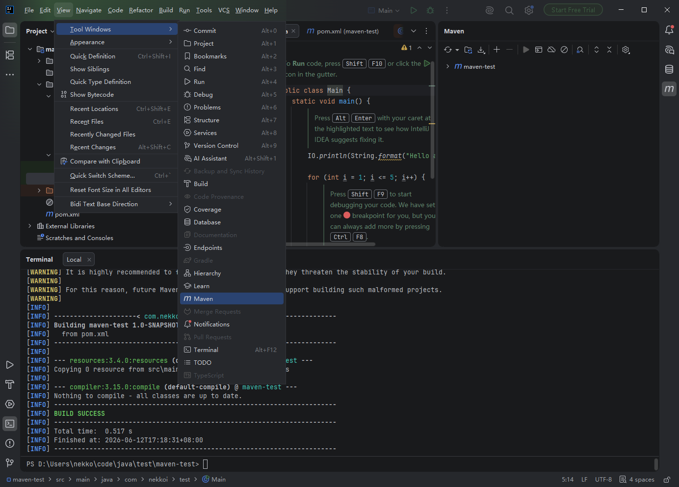679x487 pixels.
Task: Click Maven m icon in right stripe
Action: click(669, 89)
